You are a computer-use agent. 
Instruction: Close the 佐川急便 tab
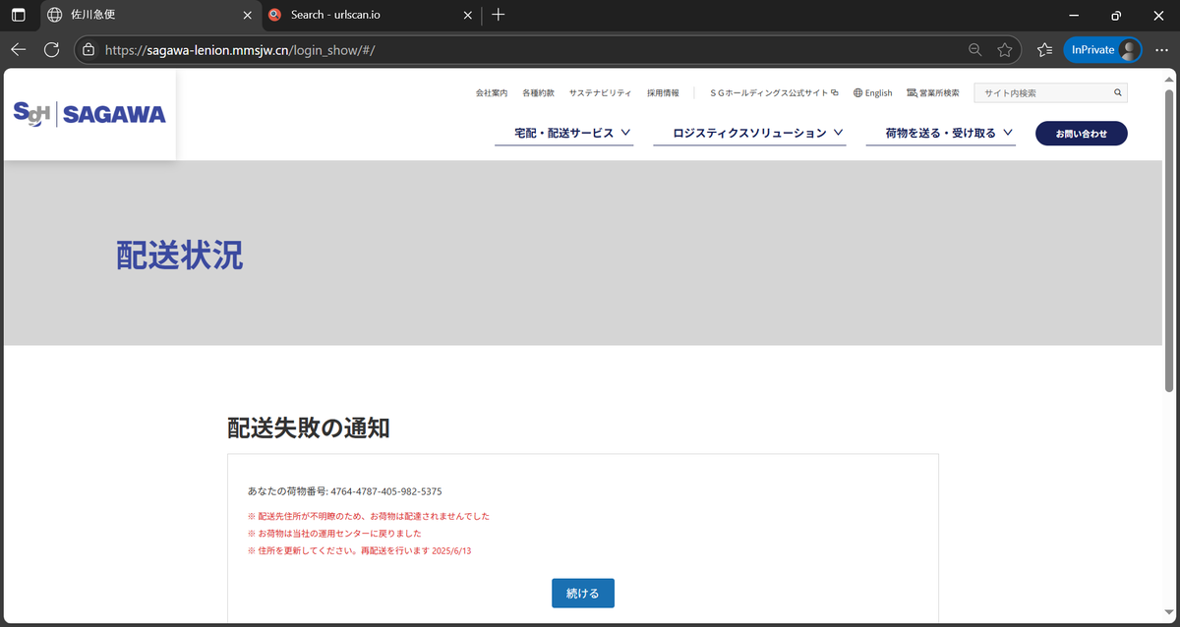[248, 15]
